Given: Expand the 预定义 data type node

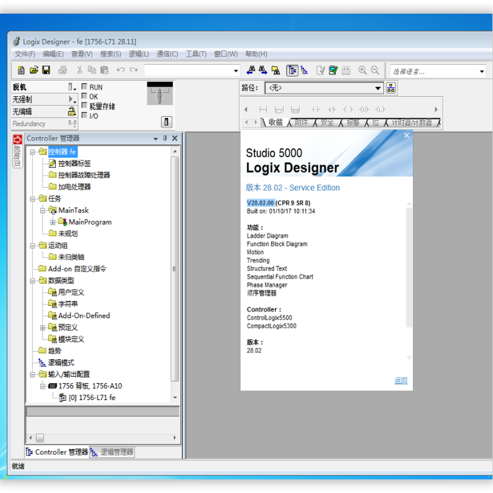Looking at the screenshot, I should (x=43, y=328).
